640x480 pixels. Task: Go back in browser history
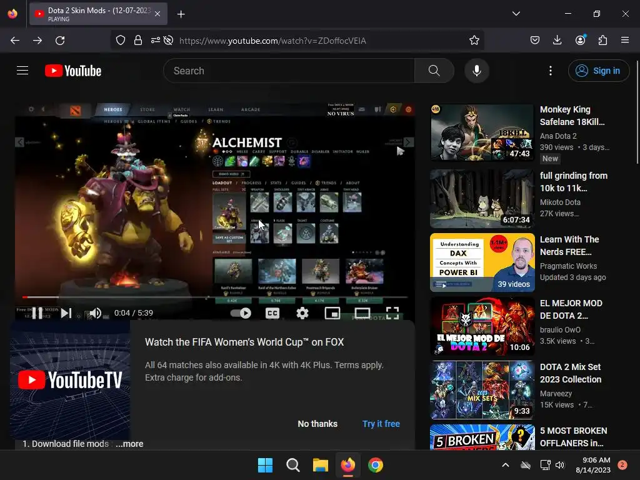(15, 41)
